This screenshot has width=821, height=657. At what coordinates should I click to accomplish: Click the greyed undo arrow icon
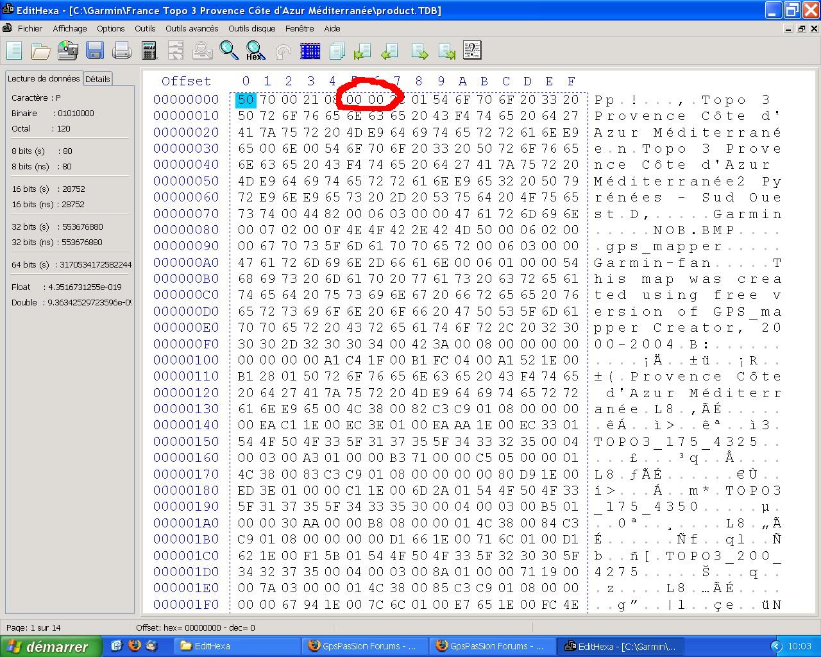283,51
